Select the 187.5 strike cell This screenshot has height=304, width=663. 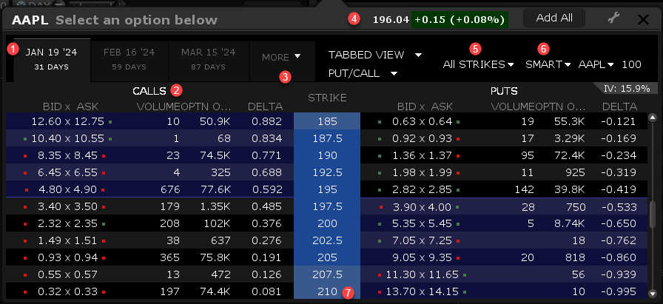327,138
